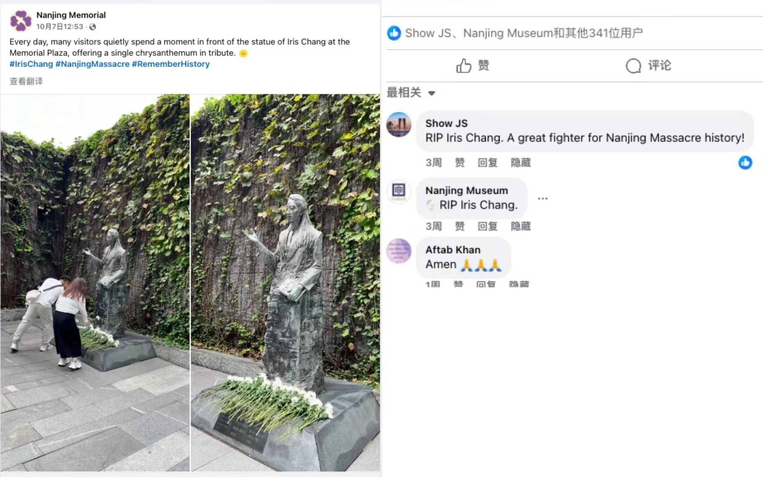Screen dimensions: 763x479
Task: Open the right close-up statue photo
Action: [285, 283]
